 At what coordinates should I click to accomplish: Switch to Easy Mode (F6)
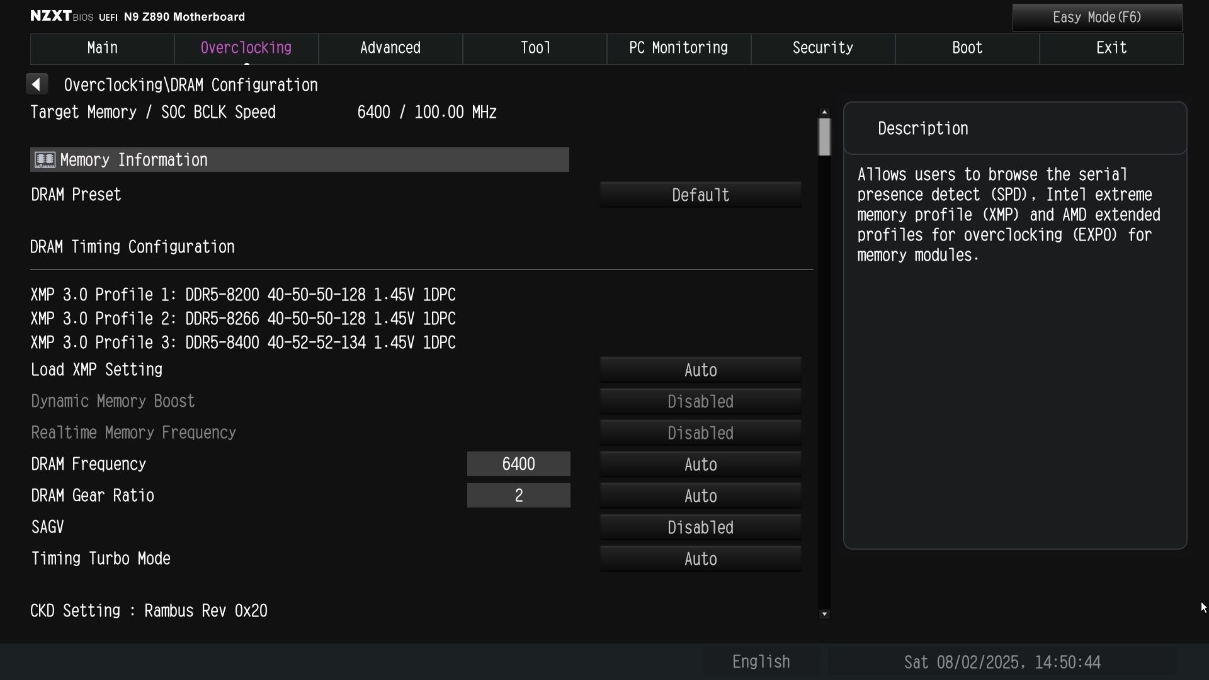(1097, 18)
